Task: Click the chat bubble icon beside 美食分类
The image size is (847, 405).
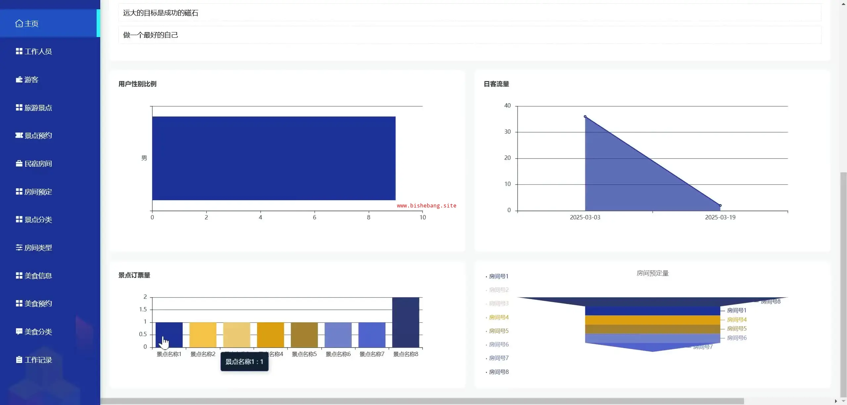Action: [19, 331]
